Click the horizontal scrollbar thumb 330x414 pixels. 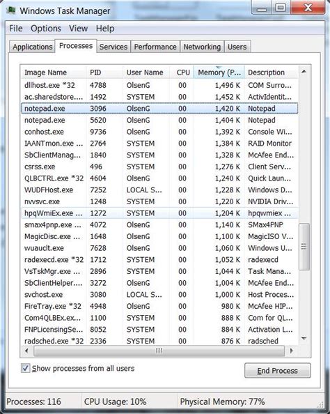pos(159,351)
